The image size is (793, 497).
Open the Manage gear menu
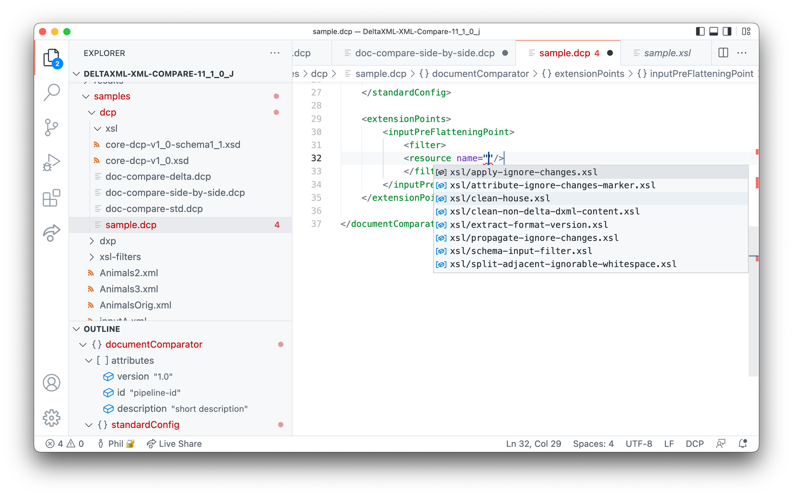pos(51,417)
